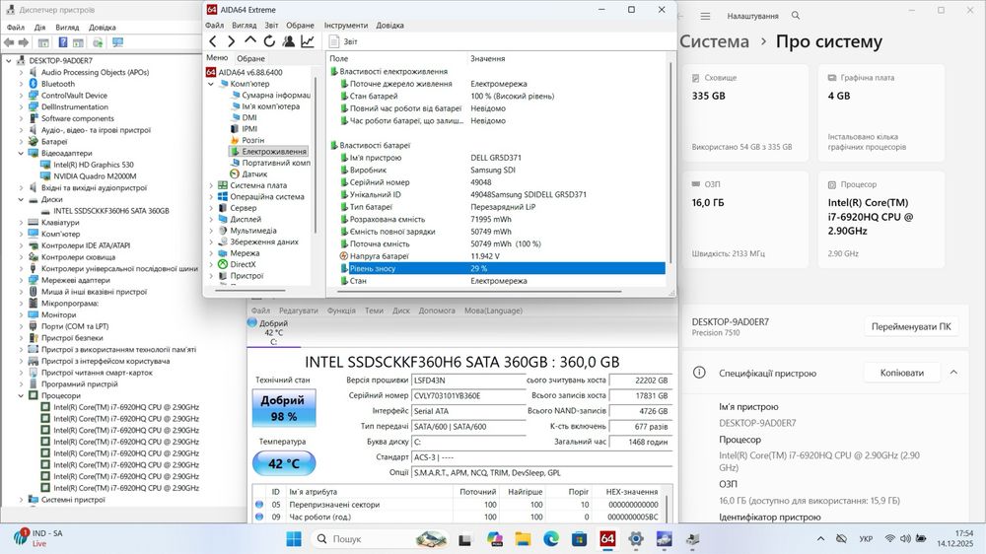986x554 pixels.
Task: Open File Explorer from taskbar
Action: coord(523,539)
